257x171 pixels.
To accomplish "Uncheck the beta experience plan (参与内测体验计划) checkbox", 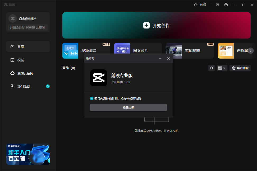I will click(x=92, y=98).
